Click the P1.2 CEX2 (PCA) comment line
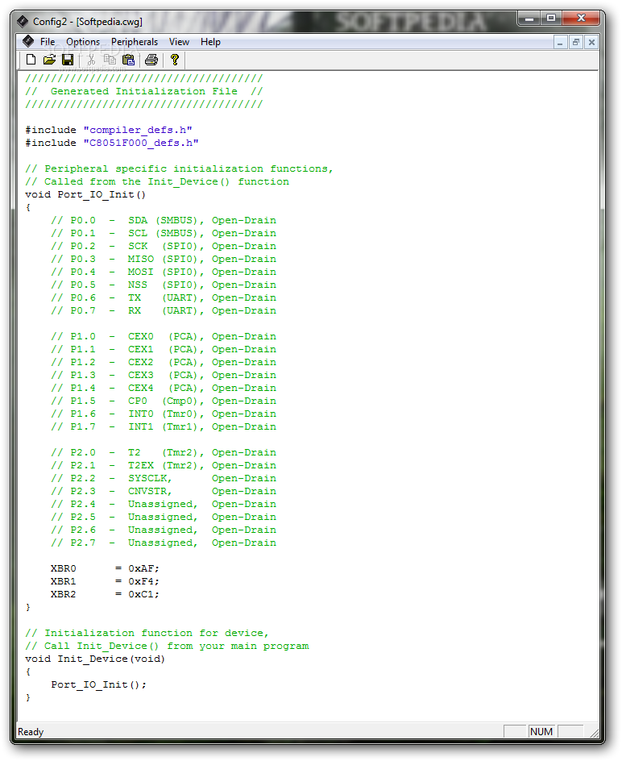The image size is (622, 761). [164, 362]
